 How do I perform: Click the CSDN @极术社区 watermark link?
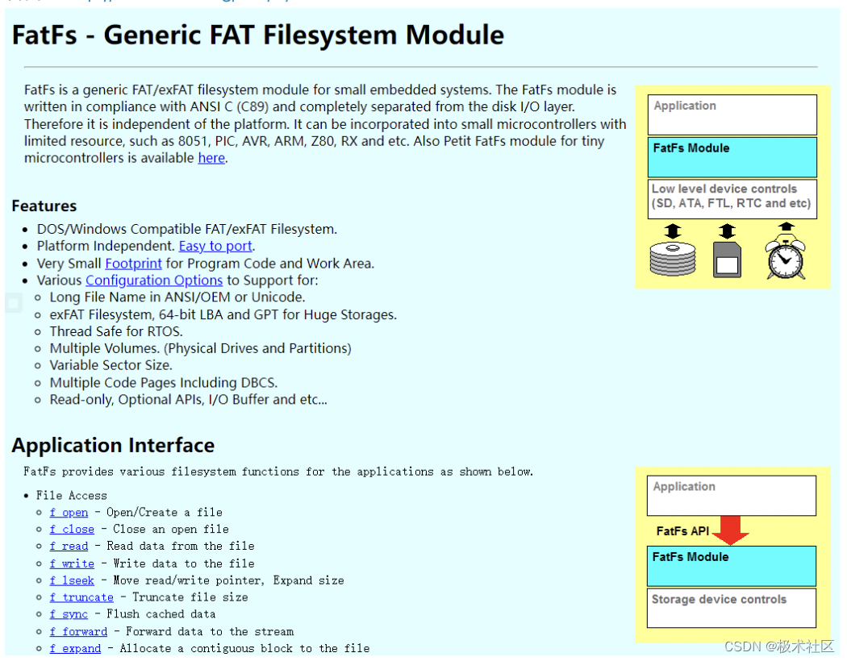point(779,646)
